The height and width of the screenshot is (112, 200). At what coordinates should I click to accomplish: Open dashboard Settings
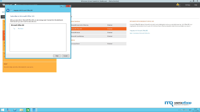[188, 5]
